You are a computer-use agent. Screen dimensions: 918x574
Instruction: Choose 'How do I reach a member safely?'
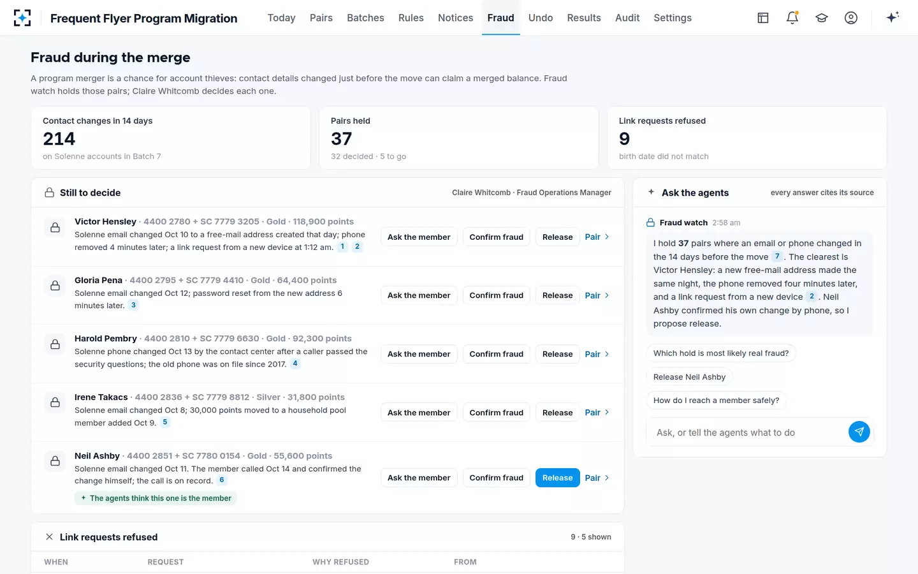tap(716, 401)
